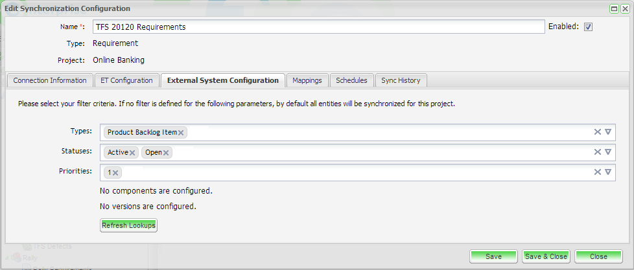The image size is (634, 270).
Task: Expand the Statuses dropdown list
Action: tap(608, 152)
